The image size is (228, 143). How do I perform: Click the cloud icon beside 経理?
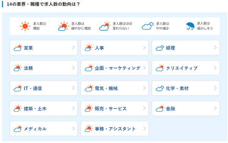(160, 48)
